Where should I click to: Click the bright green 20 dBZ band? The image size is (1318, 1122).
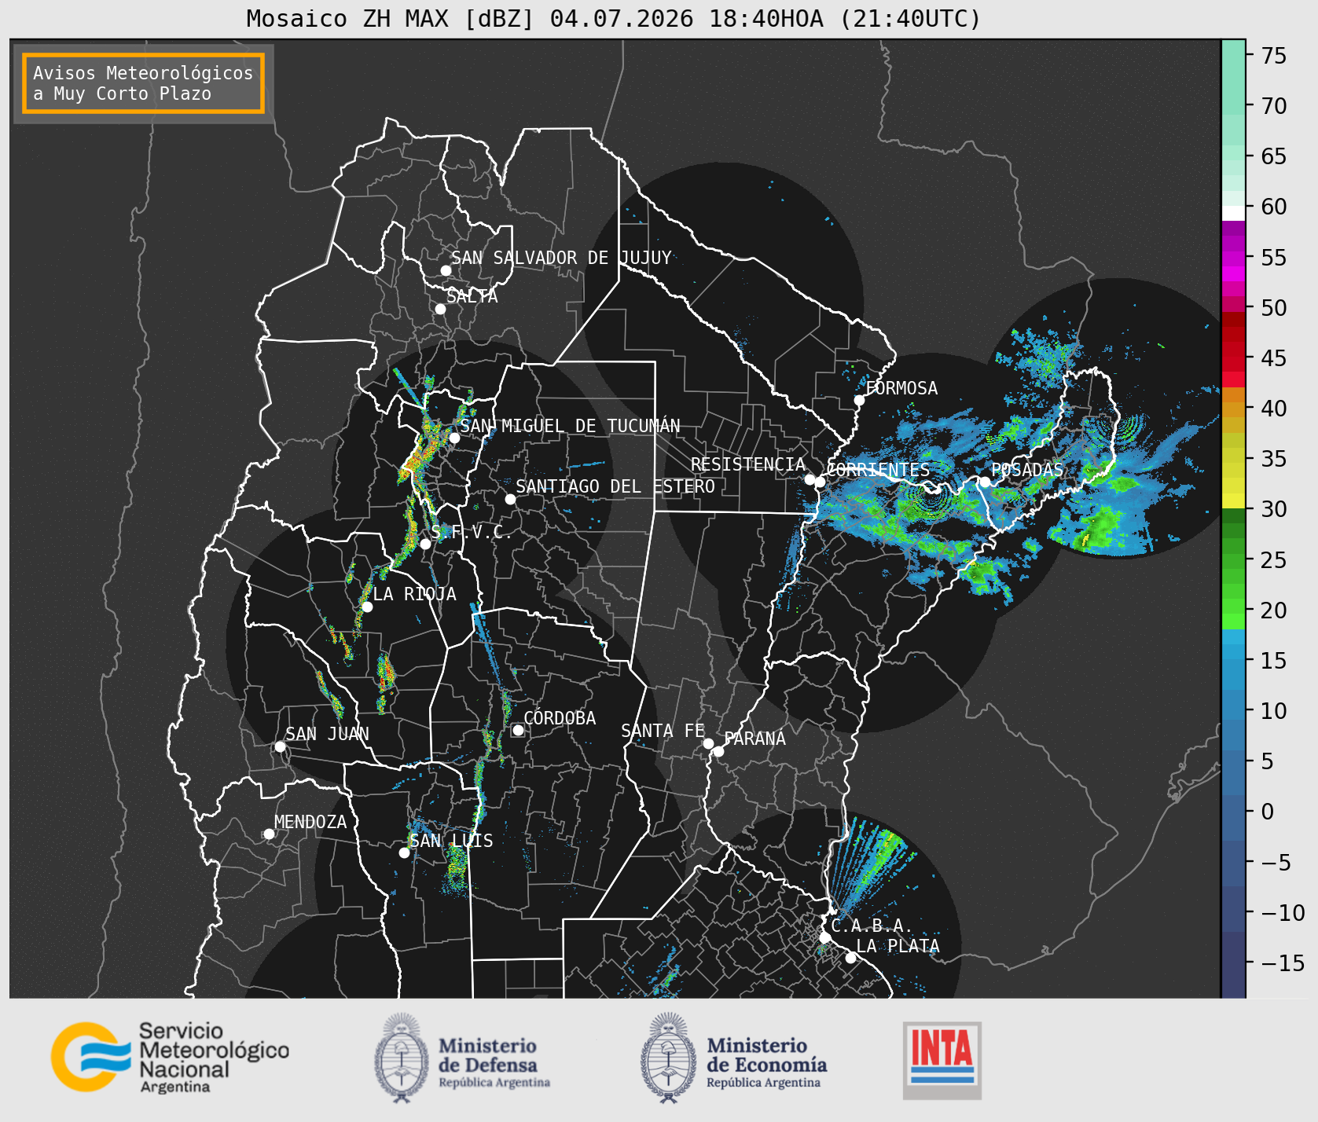point(1233,619)
